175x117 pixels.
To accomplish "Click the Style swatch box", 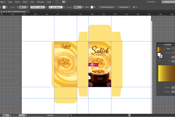I will (x=92, y=7).
